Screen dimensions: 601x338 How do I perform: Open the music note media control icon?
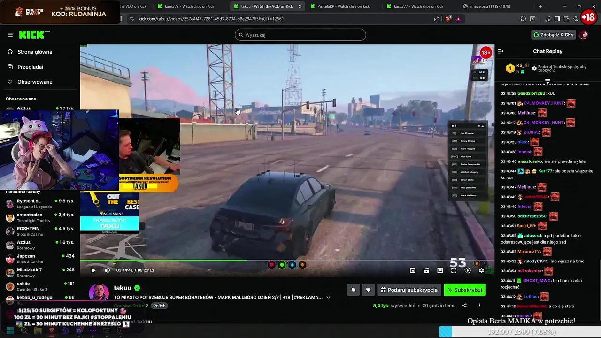point(548,19)
